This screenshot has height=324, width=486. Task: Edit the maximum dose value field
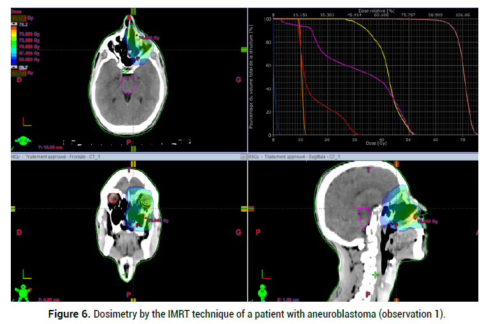click(x=17, y=18)
